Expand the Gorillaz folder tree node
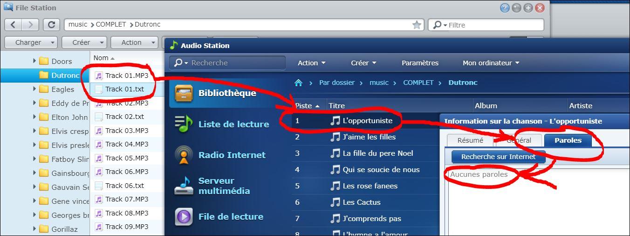630x236 pixels. (34, 229)
